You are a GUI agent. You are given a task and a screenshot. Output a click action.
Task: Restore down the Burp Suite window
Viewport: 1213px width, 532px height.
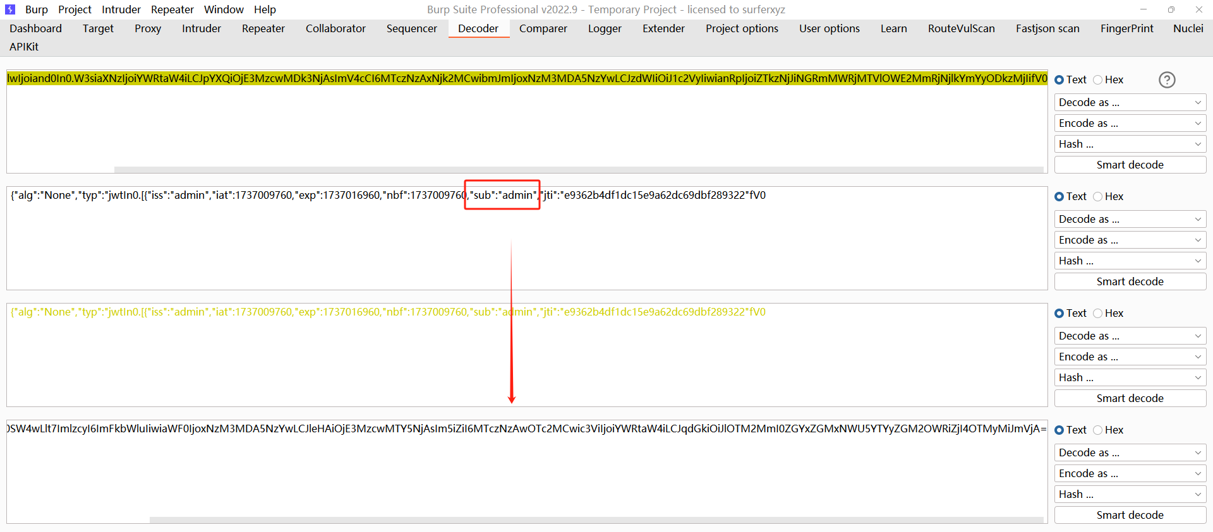pyautogui.click(x=1171, y=9)
